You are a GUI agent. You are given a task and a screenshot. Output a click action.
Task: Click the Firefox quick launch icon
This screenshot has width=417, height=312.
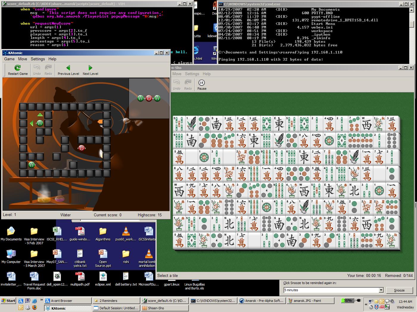[x=34, y=308]
